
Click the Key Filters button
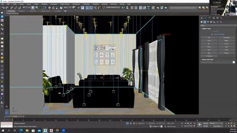click(218, 126)
